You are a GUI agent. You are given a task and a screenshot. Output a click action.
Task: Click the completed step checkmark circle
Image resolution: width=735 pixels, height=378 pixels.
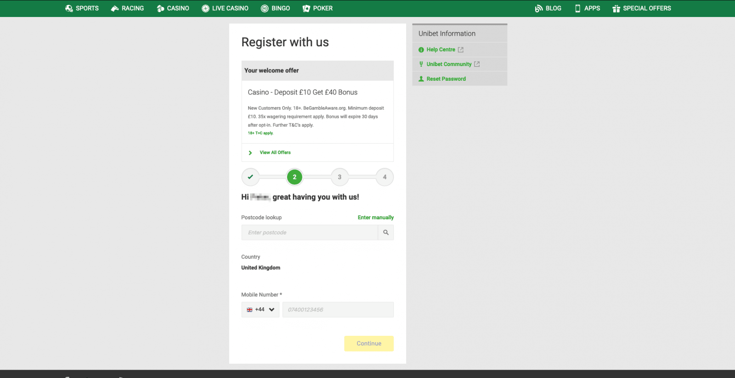pyautogui.click(x=250, y=177)
